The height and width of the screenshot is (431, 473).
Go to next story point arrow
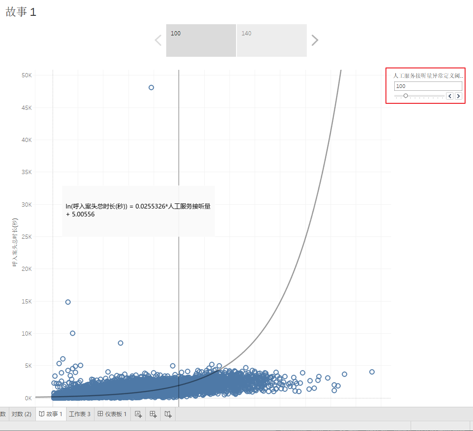(x=315, y=40)
